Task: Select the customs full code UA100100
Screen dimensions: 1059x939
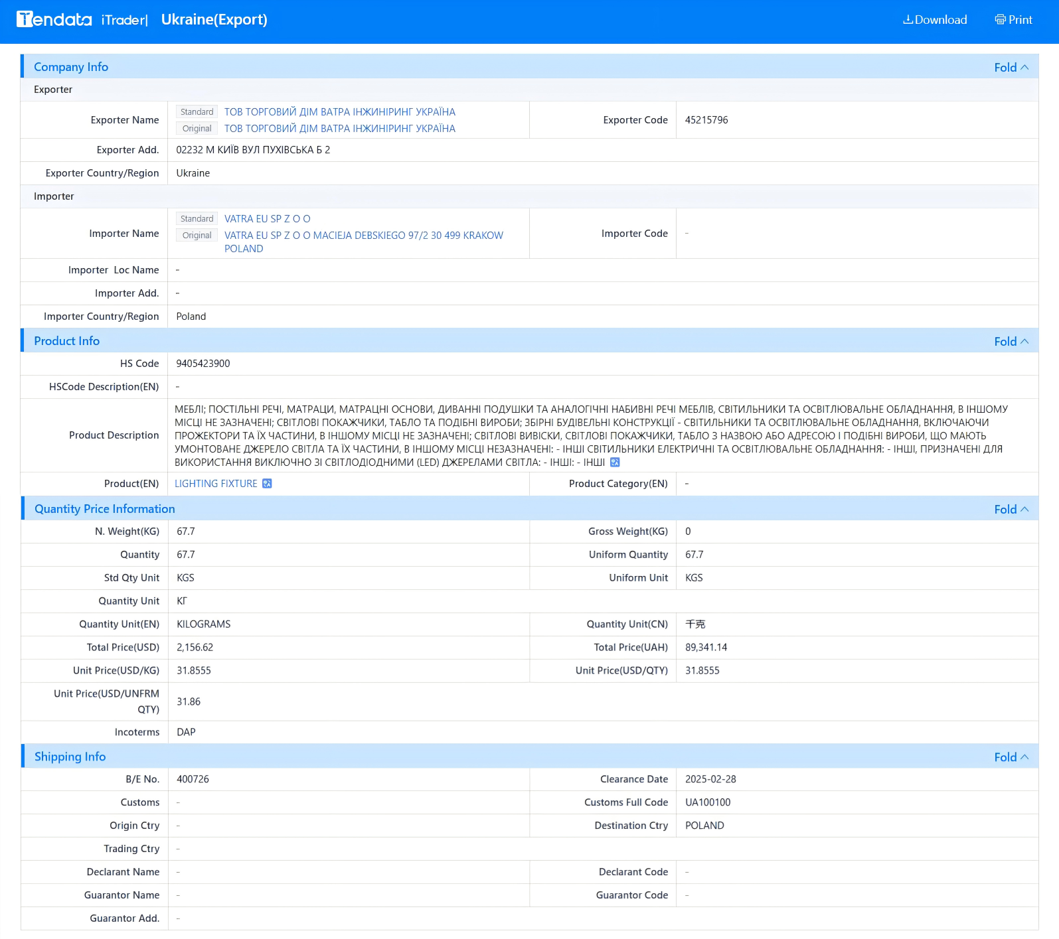Action: pos(708,803)
